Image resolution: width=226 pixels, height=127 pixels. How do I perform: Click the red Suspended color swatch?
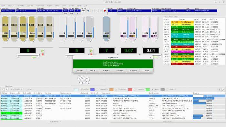coord(130,90)
